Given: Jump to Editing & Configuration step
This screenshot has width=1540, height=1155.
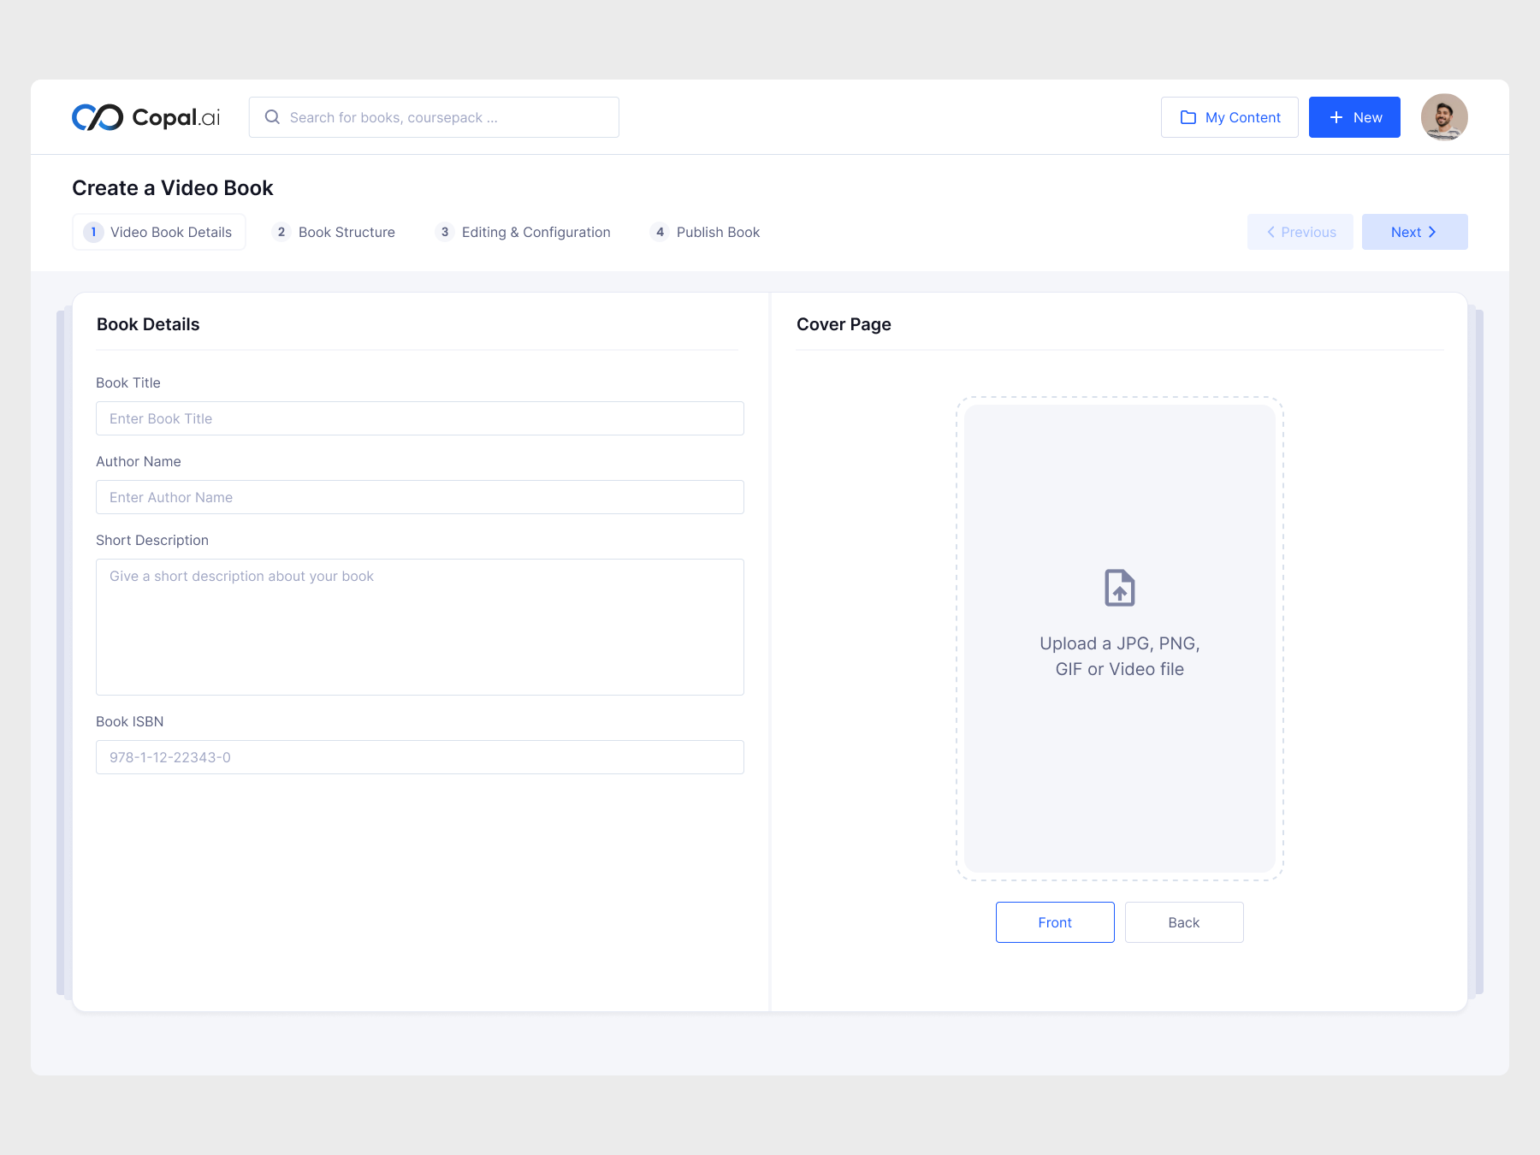Looking at the screenshot, I should (x=523, y=232).
